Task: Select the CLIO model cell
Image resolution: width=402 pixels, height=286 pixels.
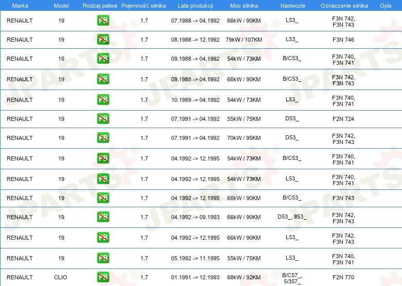Action: click(x=61, y=277)
